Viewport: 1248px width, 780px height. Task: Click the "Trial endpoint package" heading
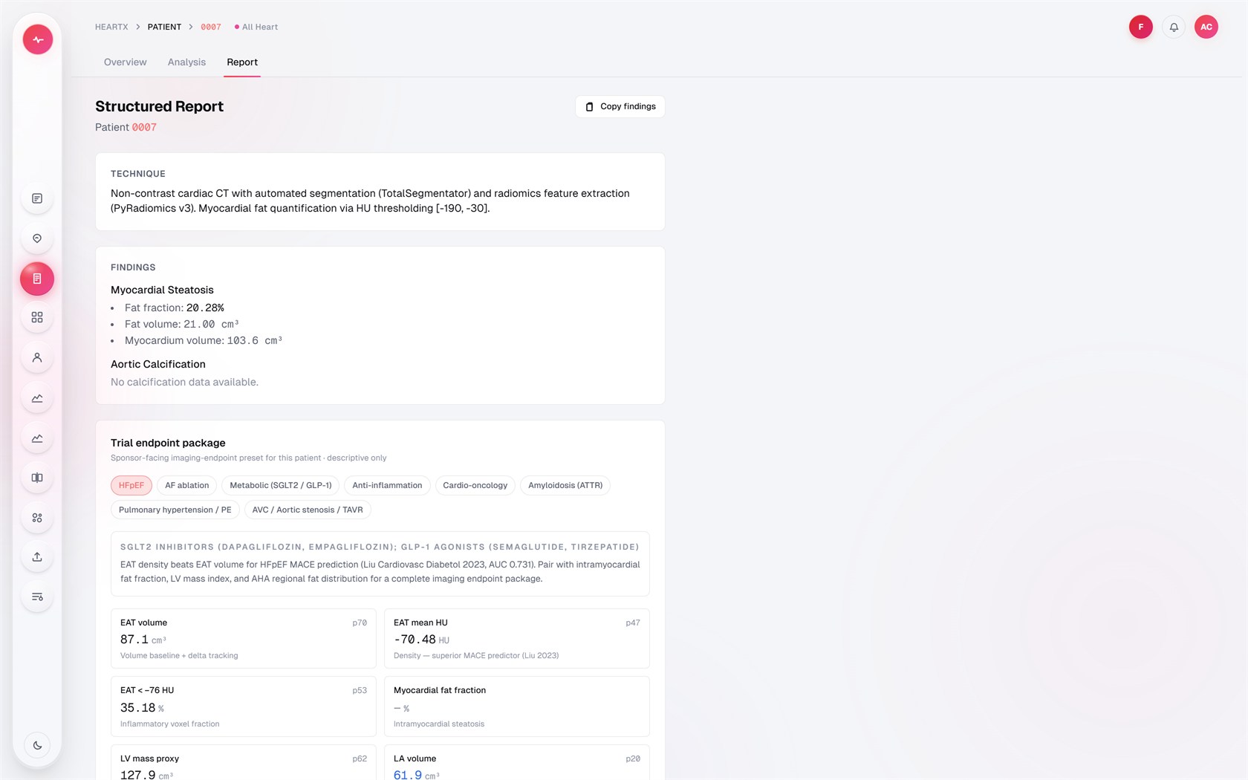[x=168, y=443]
